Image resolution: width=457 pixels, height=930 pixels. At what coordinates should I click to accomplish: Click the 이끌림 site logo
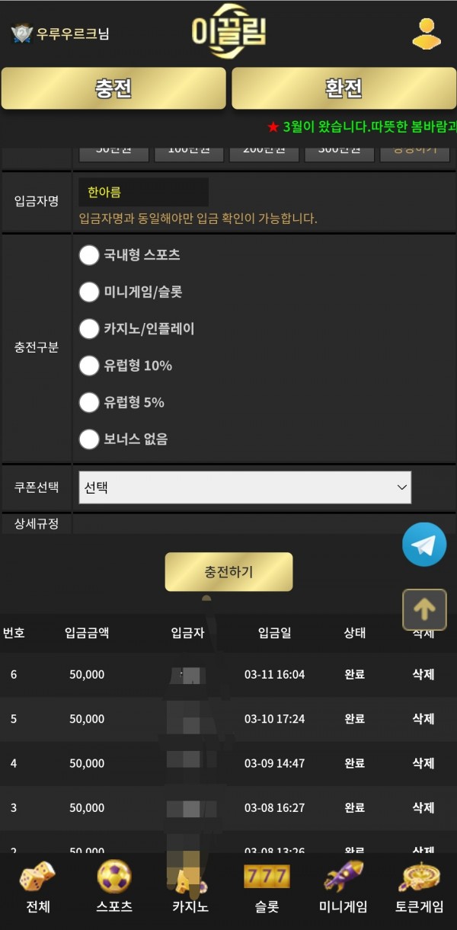pos(228,32)
